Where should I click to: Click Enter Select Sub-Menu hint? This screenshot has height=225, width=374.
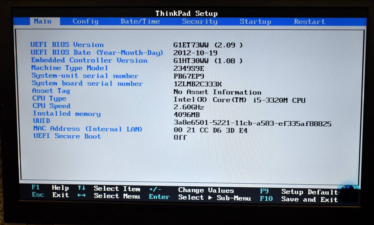click(x=200, y=197)
